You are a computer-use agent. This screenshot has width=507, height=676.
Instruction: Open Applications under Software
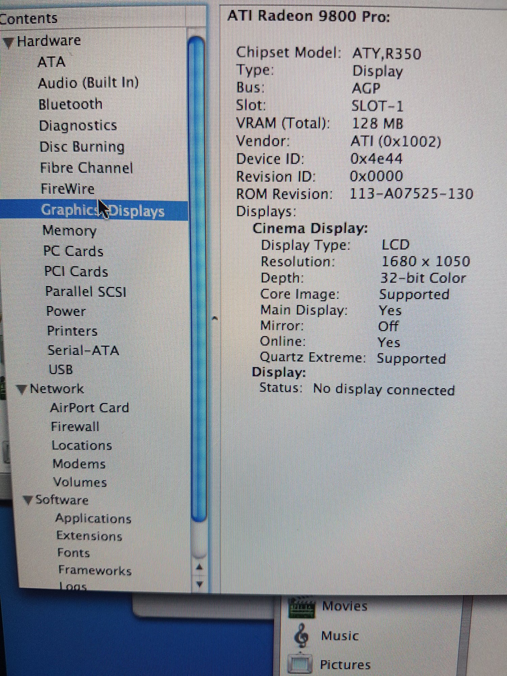click(93, 518)
